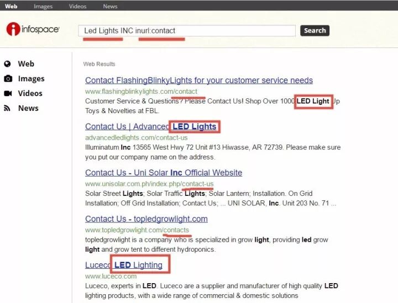Viewport: 398px width, 303px height.
Task: Click the infospace logo
Action: (33, 29)
